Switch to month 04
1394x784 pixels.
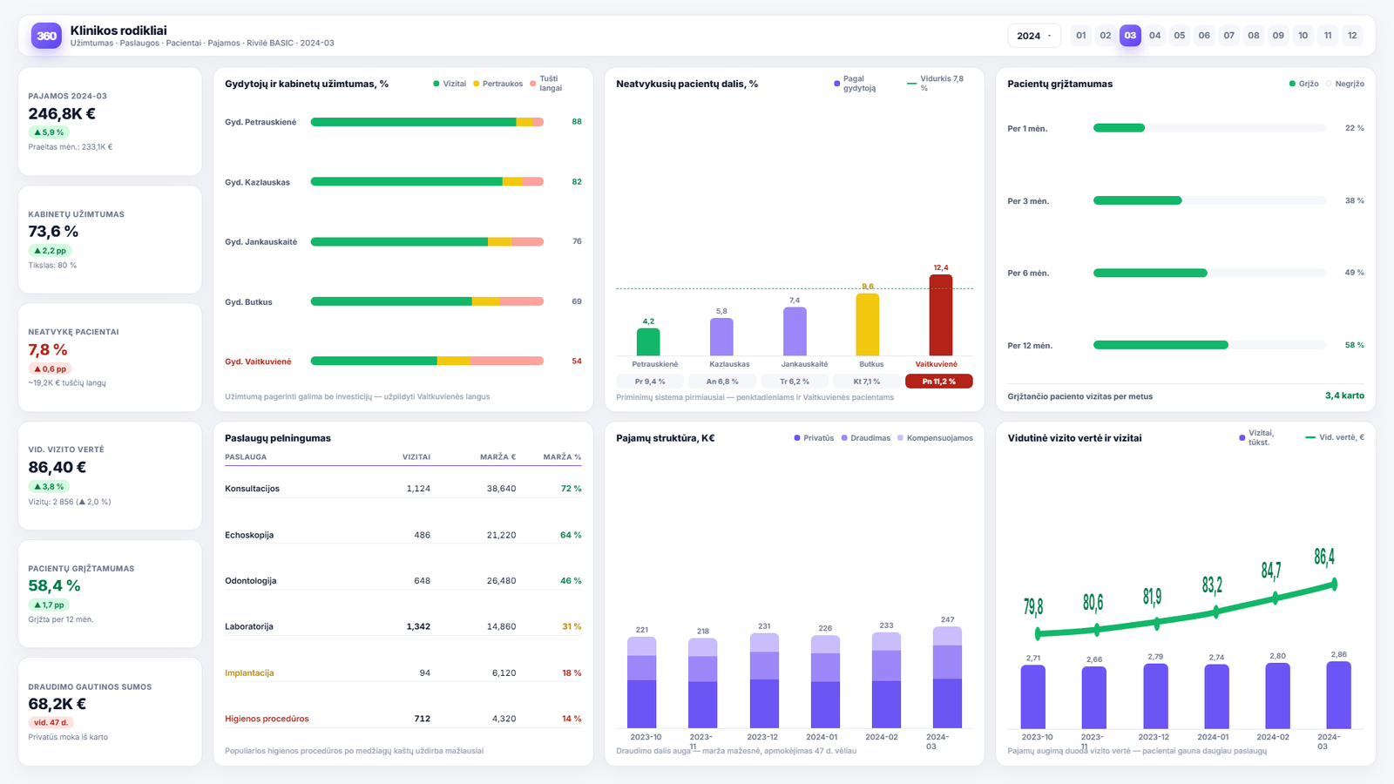click(x=1155, y=36)
